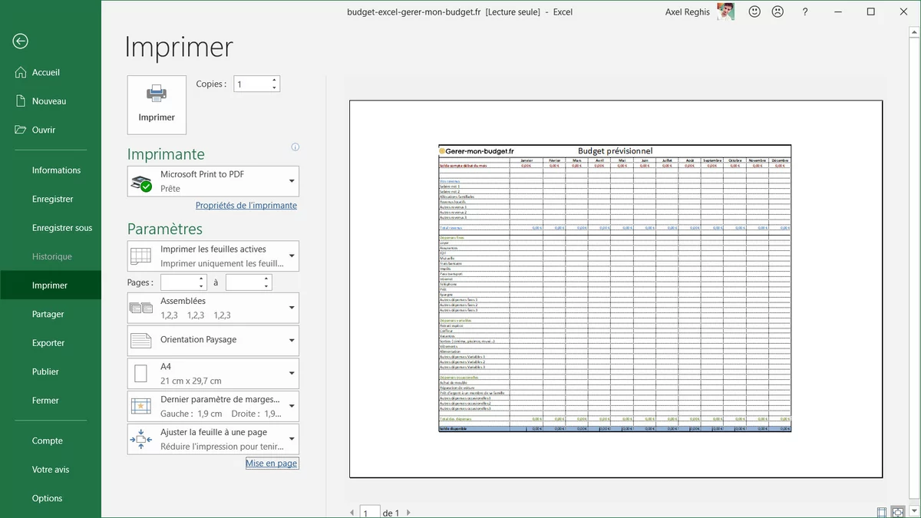Click the Pages start input field
This screenshot has width=921, height=518.
[179, 282]
